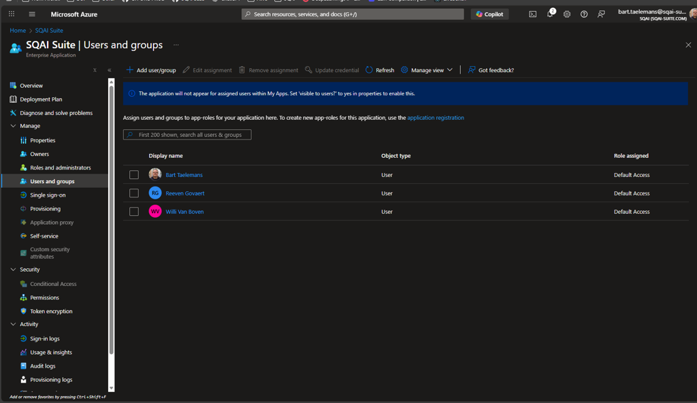Collapse the Manage section in sidebar

pos(14,126)
